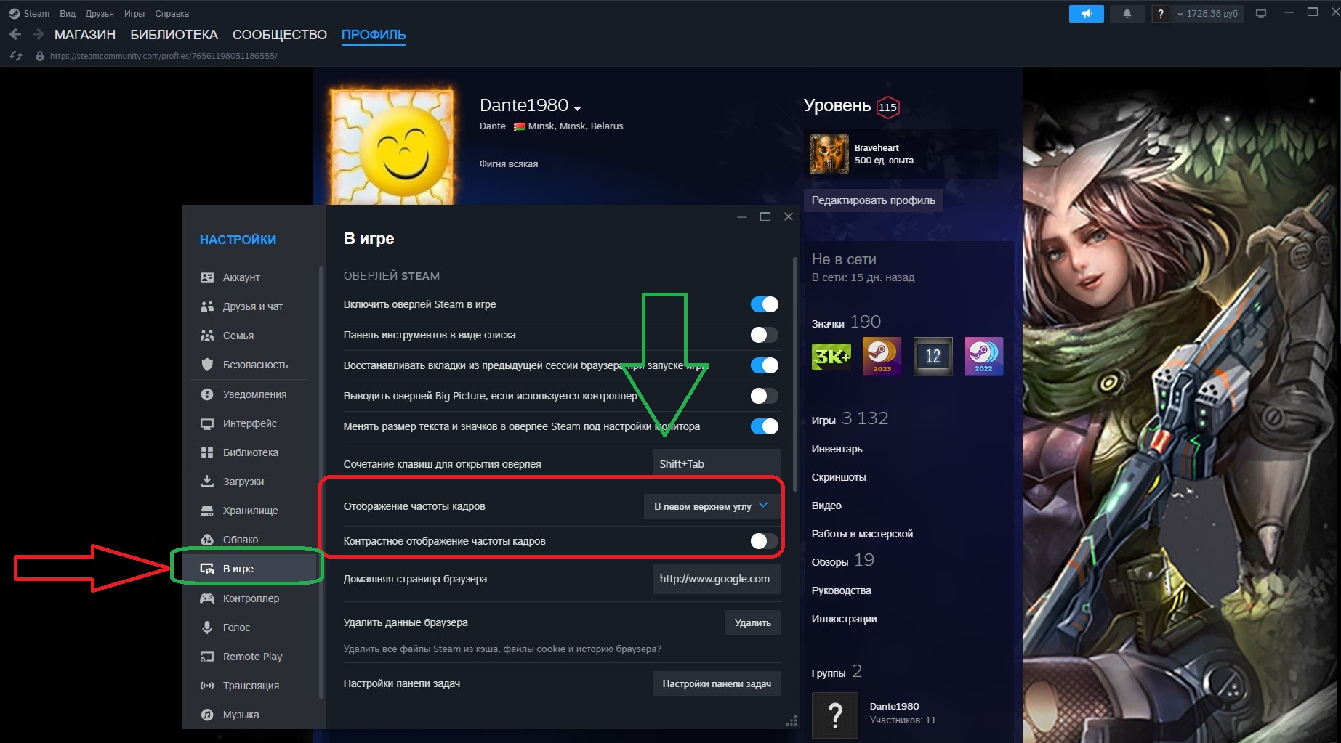This screenshot has height=743, width=1341.
Task: Select the Security shield icon
Action: pyautogui.click(x=207, y=365)
